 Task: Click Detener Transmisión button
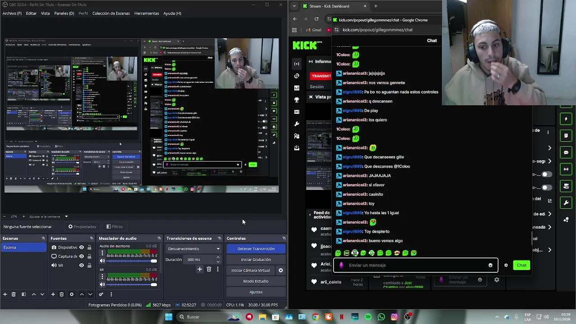point(256,249)
